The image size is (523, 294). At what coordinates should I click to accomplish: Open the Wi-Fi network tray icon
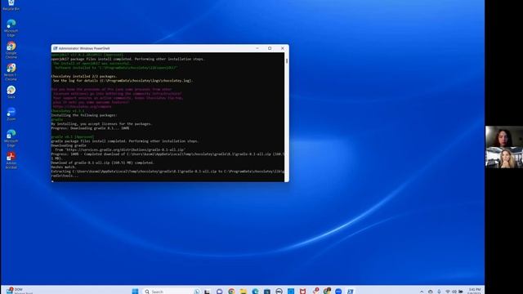[448, 292]
